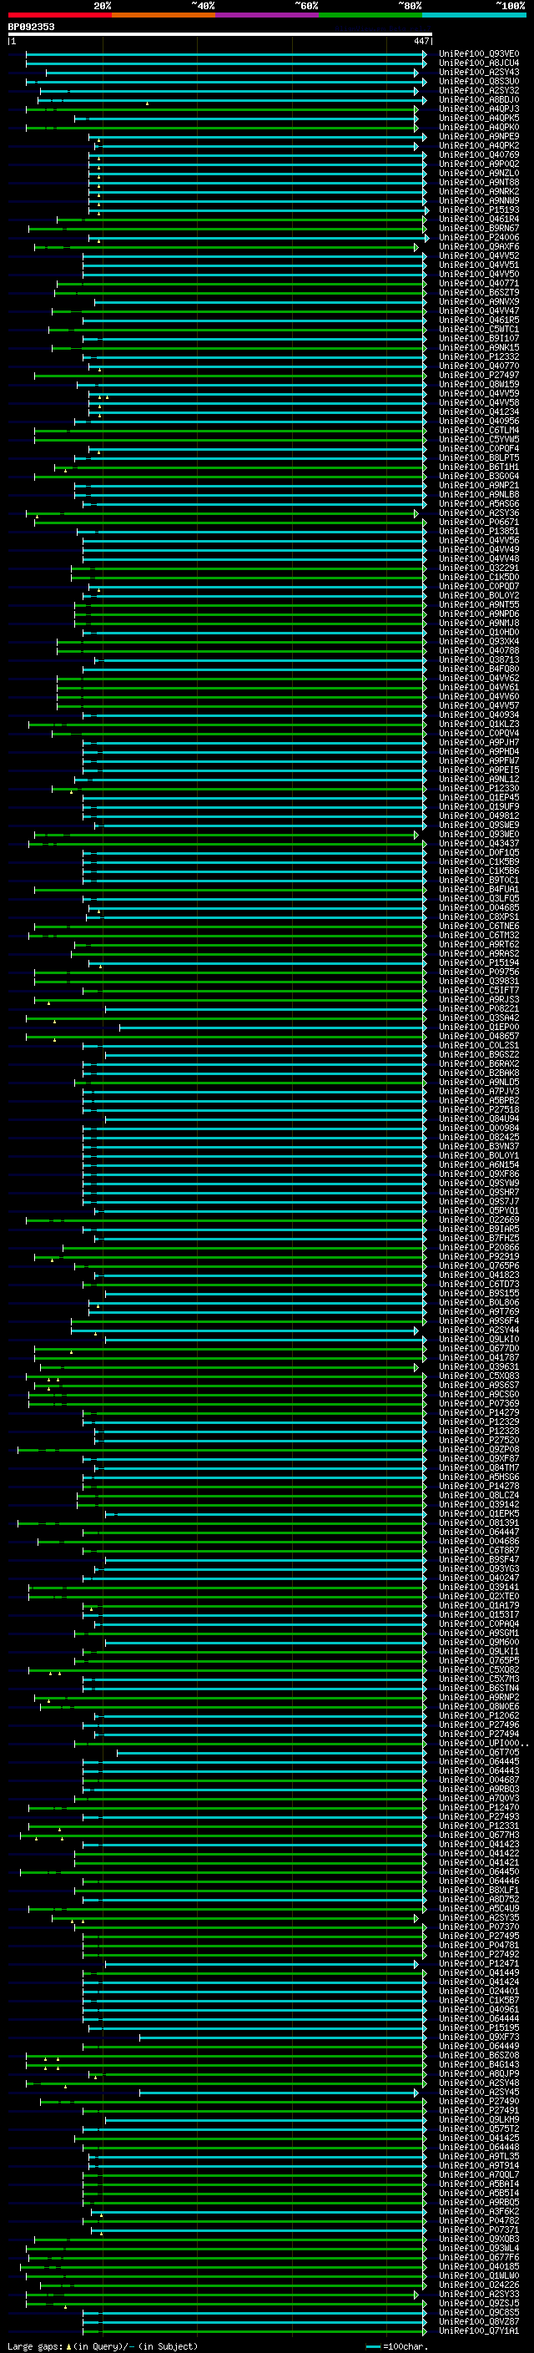Click the UniRef100_A9NPE9 label
The image size is (534, 2353).
coord(478,136)
